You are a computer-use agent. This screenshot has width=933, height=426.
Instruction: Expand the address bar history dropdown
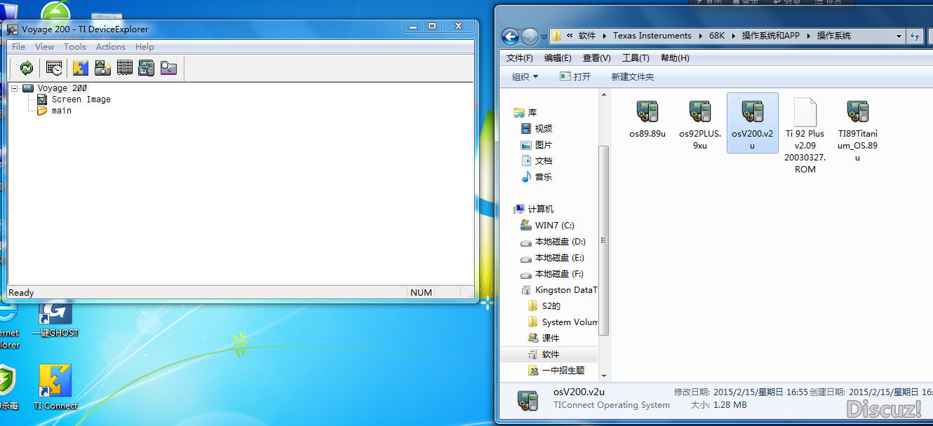coord(899,36)
